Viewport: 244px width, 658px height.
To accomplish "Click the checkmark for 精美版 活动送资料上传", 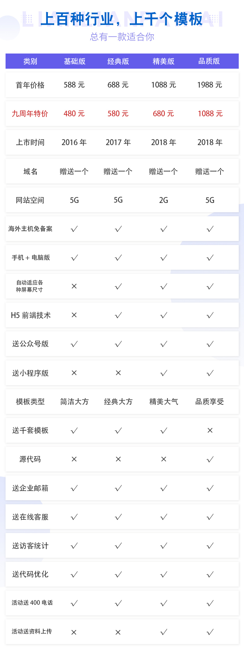I will (x=164, y=632).
